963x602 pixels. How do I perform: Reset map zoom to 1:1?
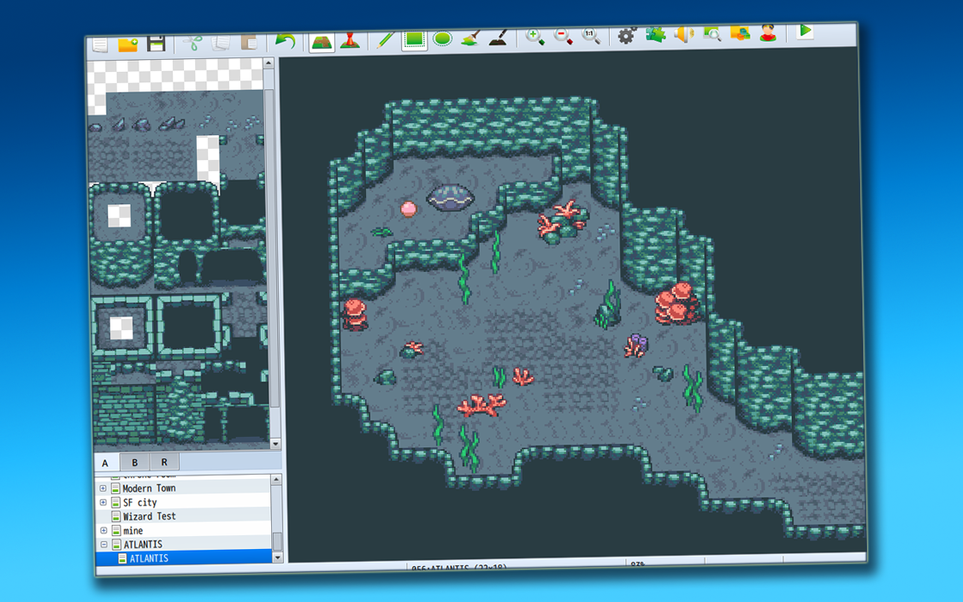[590, 38]
